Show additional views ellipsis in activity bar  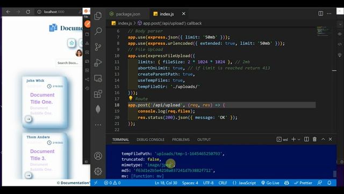98,124
